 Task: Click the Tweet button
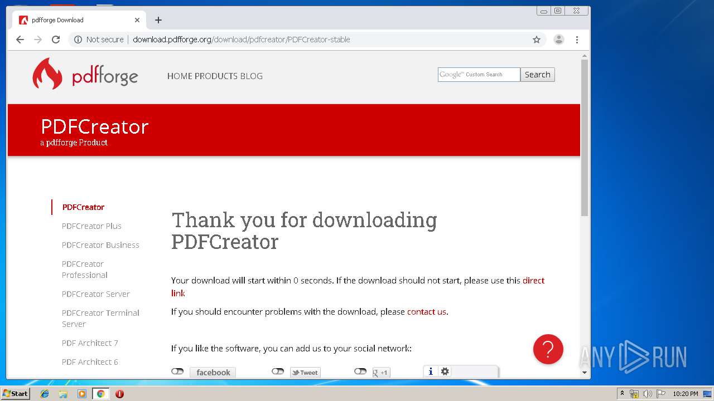(x=305, y=373)
